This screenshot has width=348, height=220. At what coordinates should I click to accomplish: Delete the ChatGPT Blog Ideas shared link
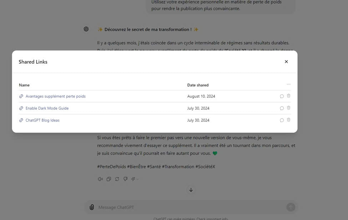coord(288,120)
